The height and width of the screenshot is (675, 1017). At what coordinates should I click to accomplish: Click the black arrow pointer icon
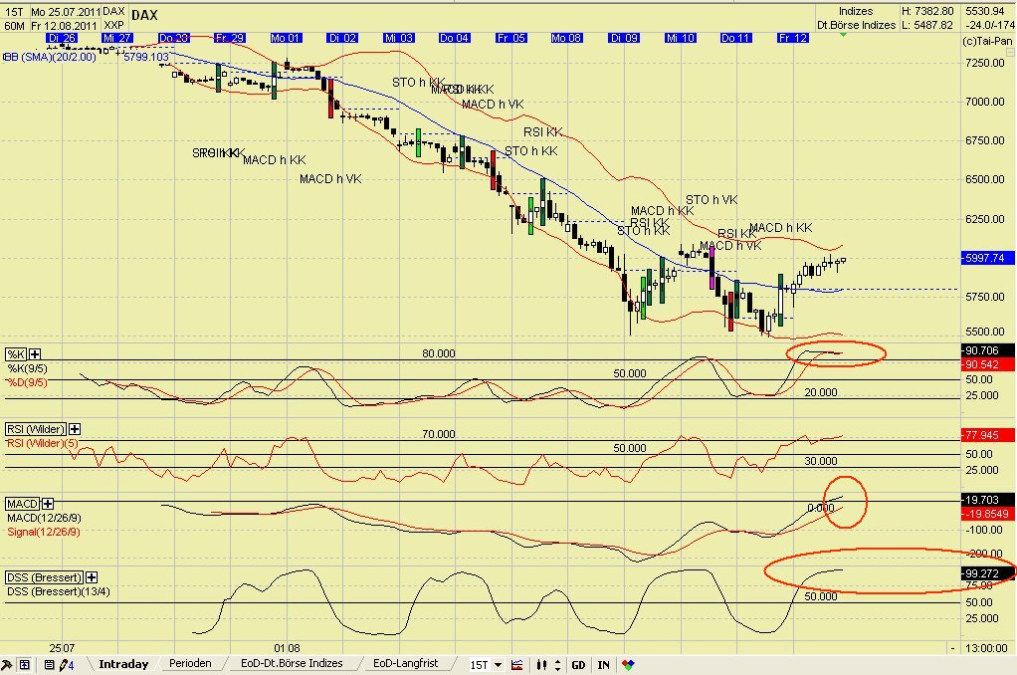pos(8,663)
